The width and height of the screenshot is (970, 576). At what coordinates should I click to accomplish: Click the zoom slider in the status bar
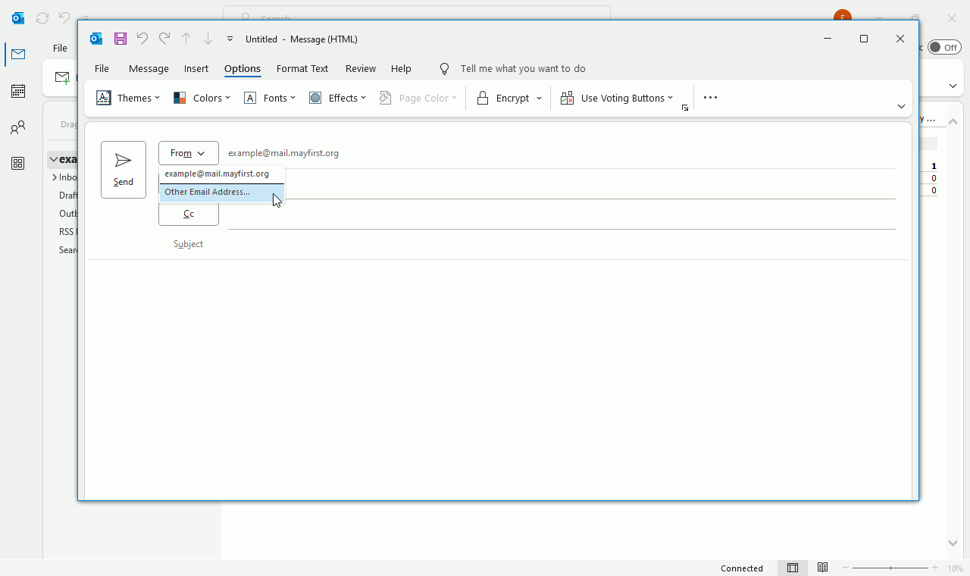coord(890,568)
